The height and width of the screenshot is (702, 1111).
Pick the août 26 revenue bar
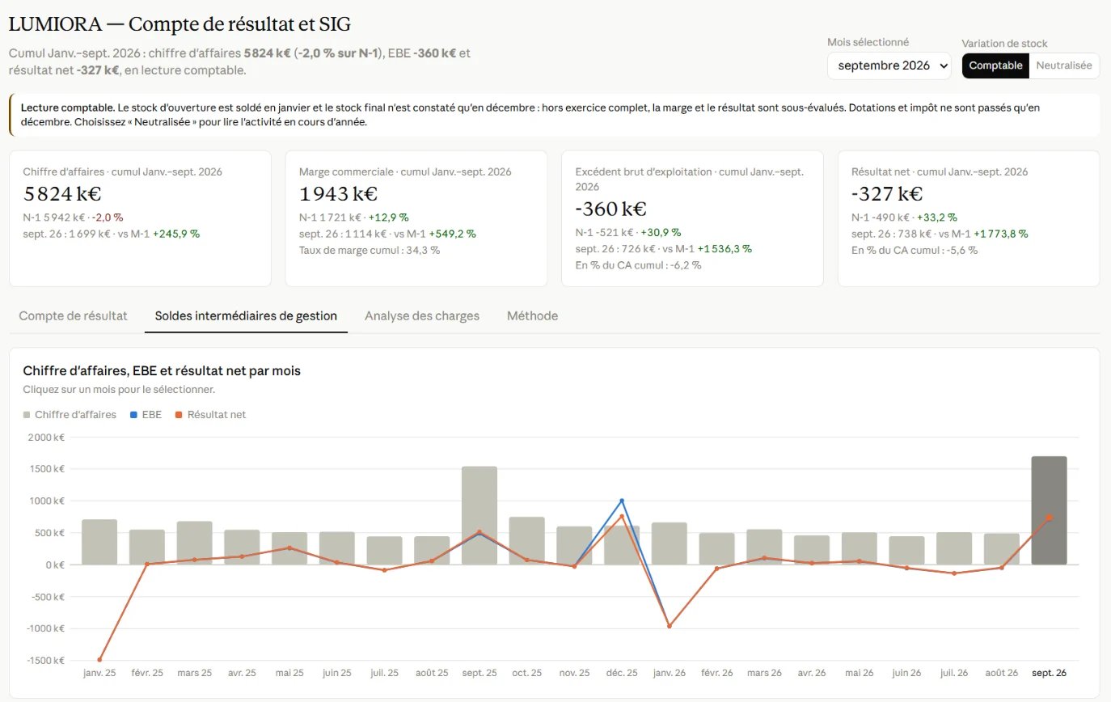(x=1001, y=549)
